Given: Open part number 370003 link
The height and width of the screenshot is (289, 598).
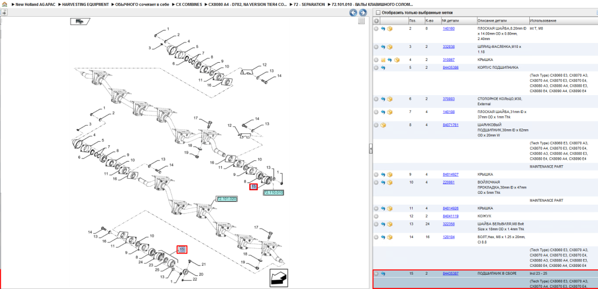Looking at the screenshot, I should pos(448,99).
